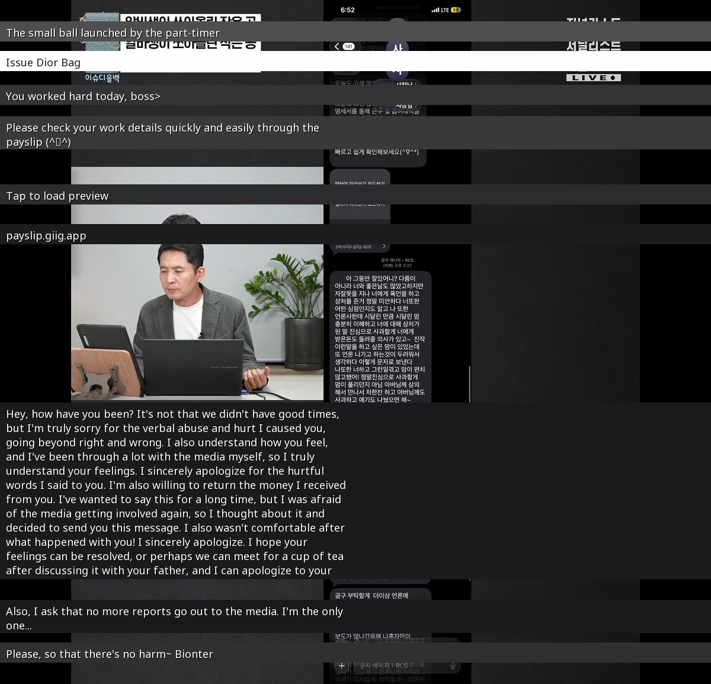Click the yellow battery indicator showing 55
Viewport: 711px width, 684px height.
coord(456,10)
